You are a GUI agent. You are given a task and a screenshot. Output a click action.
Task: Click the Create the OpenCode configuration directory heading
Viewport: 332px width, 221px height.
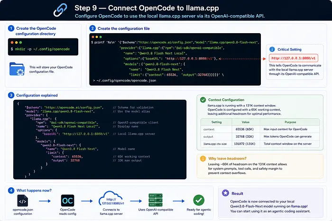[x=36, y=31]
